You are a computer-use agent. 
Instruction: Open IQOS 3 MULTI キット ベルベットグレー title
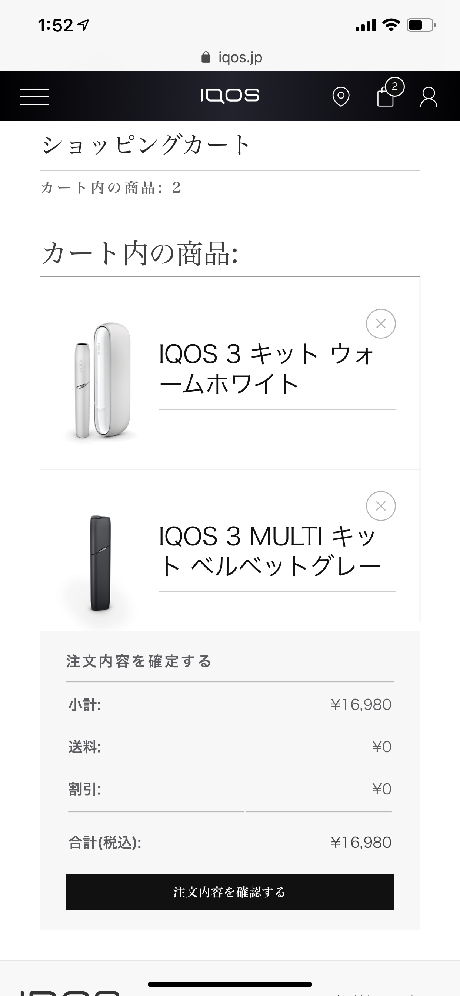(x=270, y=551)
